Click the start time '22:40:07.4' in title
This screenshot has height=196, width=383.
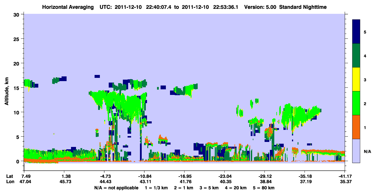pyautogui.click(x=159, y=7)
